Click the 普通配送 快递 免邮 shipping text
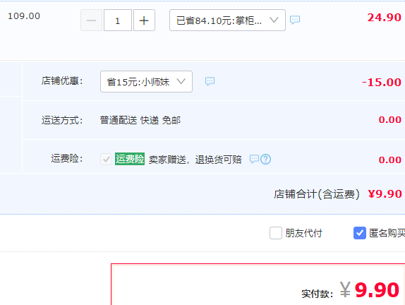 (x=140, y=121)
